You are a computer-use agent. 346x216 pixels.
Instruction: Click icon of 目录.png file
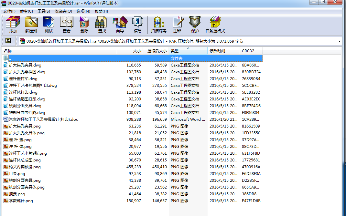tap(6, 173)
